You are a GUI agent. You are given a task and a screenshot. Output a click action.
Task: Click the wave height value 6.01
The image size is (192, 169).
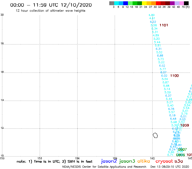coord(183,116)
